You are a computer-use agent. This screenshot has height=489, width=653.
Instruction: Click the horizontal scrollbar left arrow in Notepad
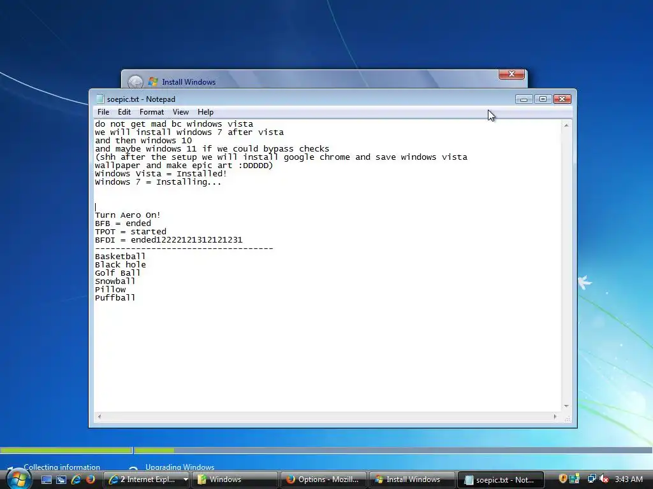pos(99,416)
